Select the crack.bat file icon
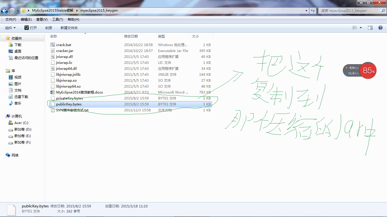 [x=53, y=45]
